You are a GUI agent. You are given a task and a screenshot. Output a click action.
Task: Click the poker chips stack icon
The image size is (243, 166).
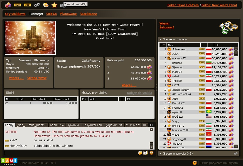point(228,27)
